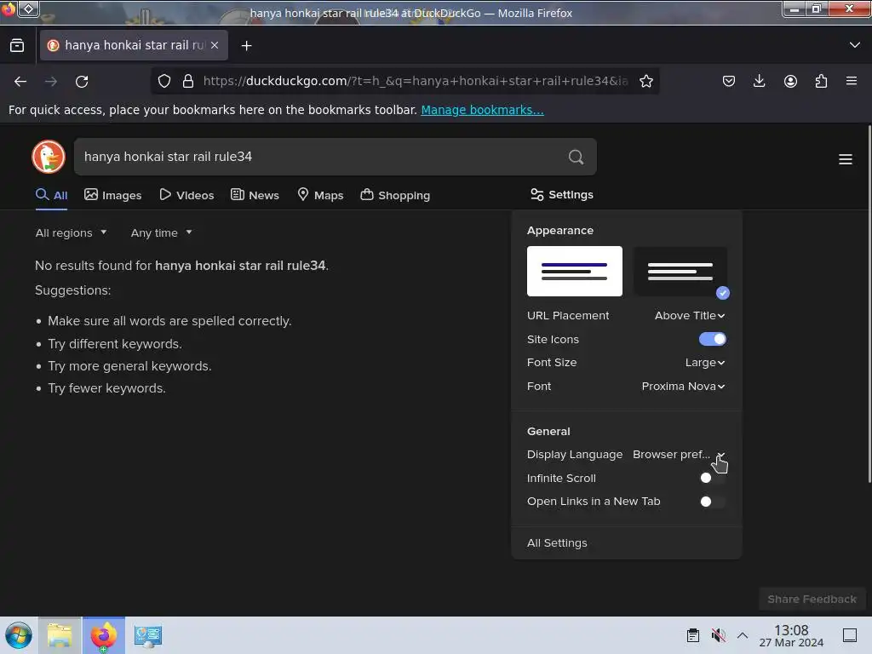Close the Settings dropdown via Settings button
This screenshot has height=654, width=872.
click(x=562, y=195)
